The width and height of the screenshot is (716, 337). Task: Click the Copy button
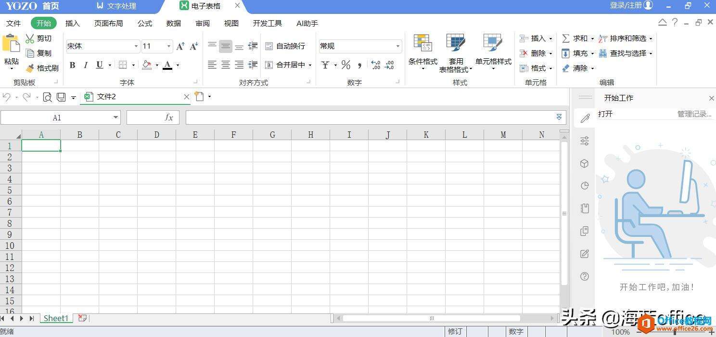click(38, 53)
